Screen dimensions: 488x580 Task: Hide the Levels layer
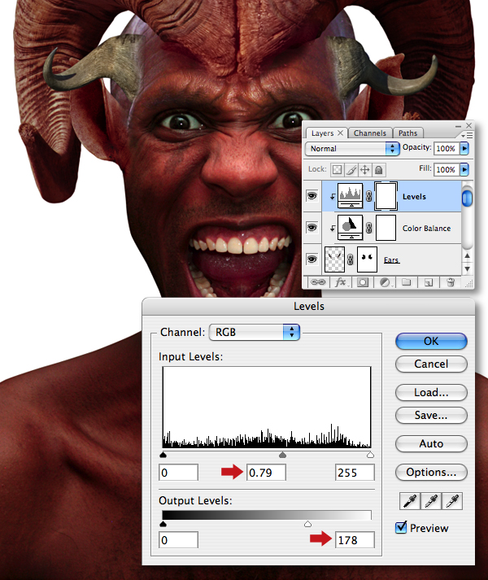312,196
